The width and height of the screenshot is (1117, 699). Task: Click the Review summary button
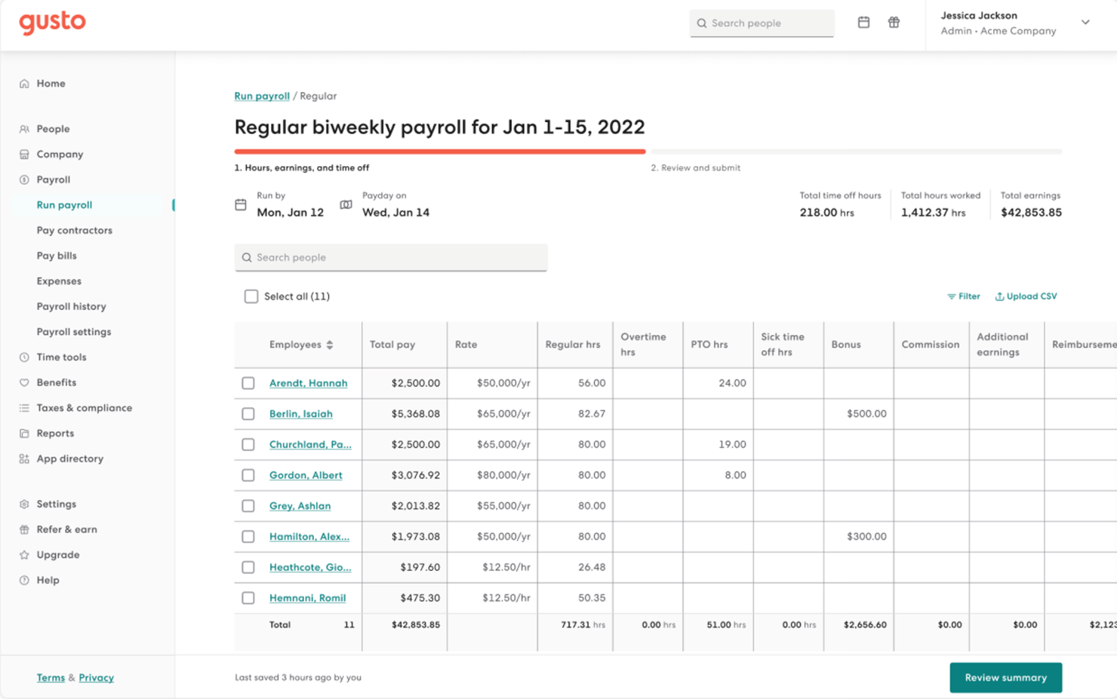click(1005, 677)
